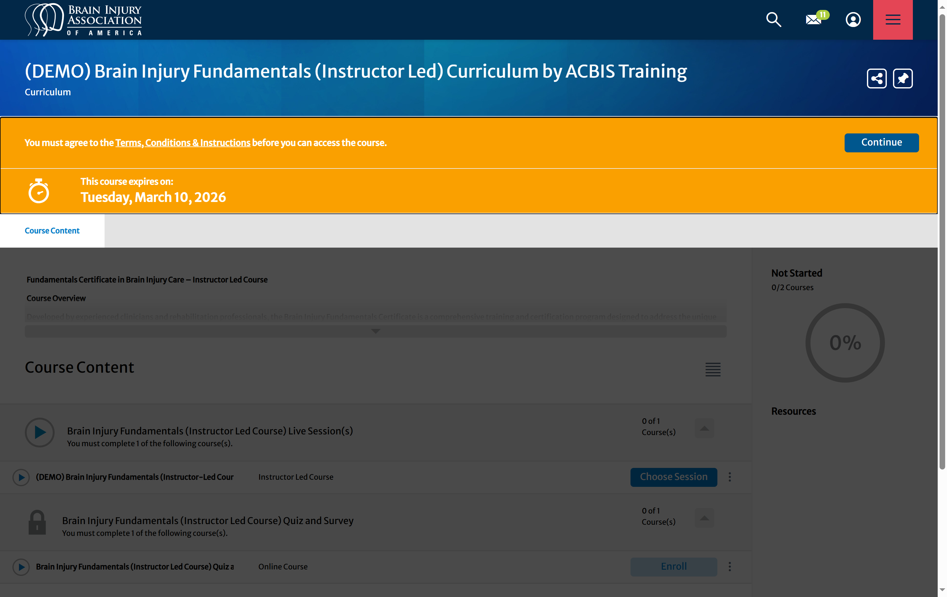Click the Course Overview heading
947x597 pixels.
(56, 298)
